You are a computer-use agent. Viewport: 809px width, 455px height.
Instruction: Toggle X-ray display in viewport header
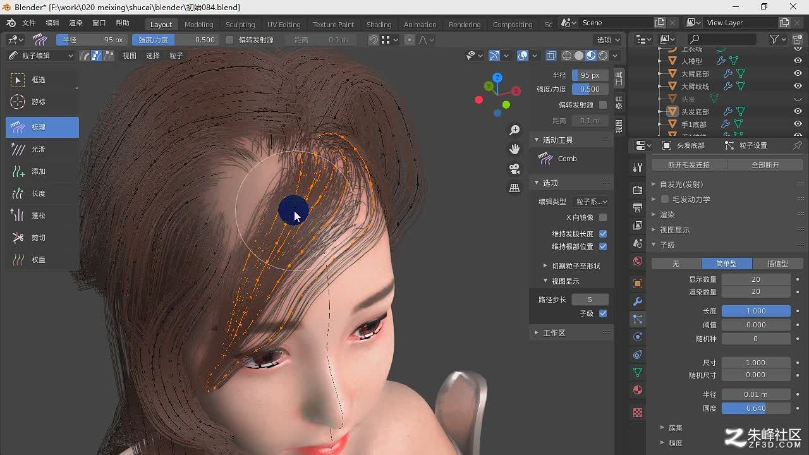pyautogui.click(x=550, y=56)
